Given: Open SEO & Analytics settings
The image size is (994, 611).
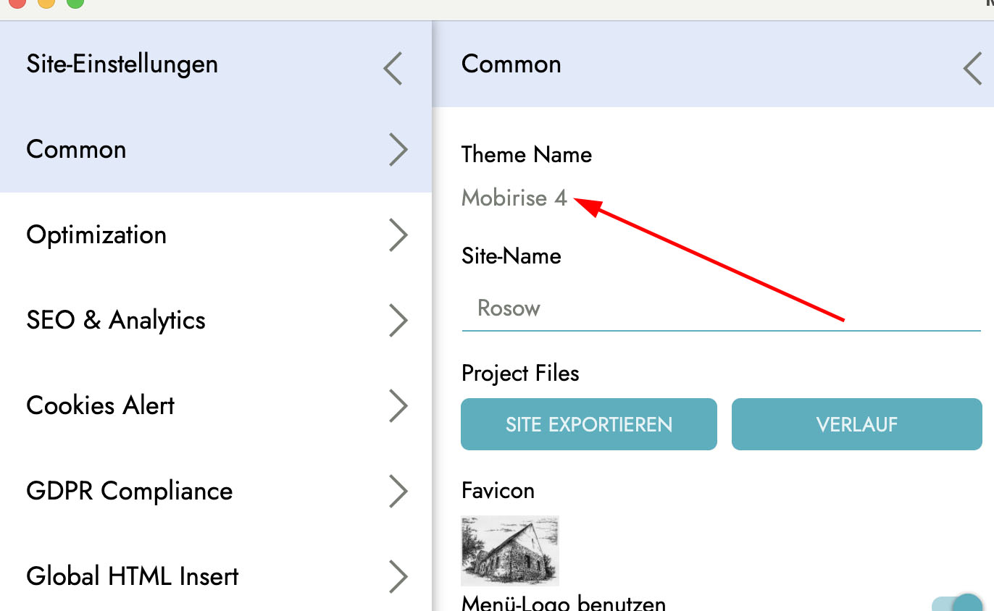Looking at the screenshot, I should [x=116, y=321].
